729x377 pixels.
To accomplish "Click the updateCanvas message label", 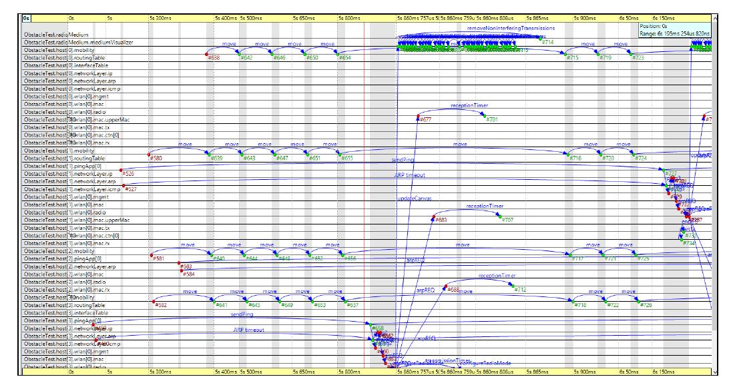I will tap(414, 198).
